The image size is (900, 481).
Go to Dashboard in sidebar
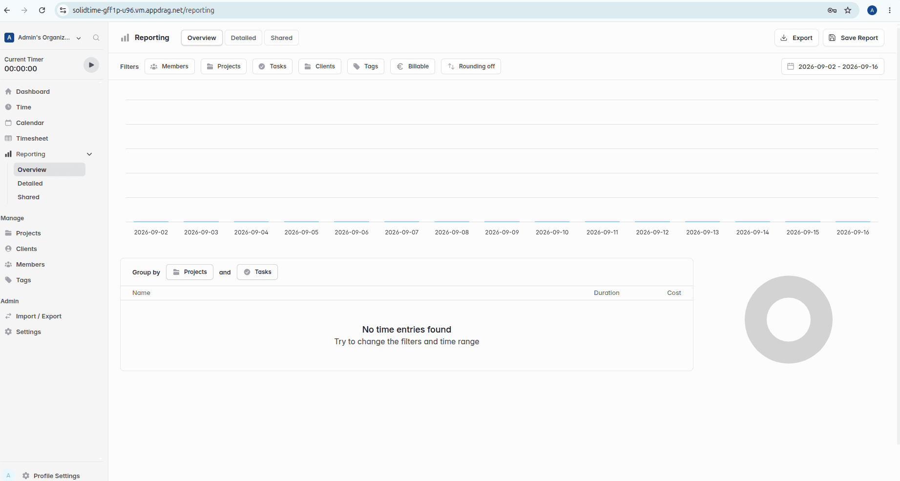pos(33,91)
